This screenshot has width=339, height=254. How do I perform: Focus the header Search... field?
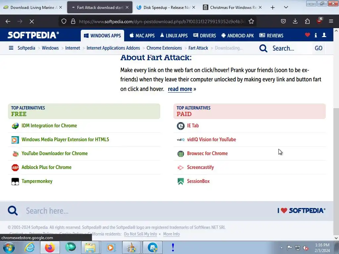click(x=291, y=48)
